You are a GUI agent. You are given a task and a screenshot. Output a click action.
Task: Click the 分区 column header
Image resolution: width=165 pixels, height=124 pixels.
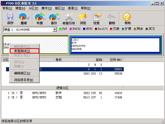(6, 60)
